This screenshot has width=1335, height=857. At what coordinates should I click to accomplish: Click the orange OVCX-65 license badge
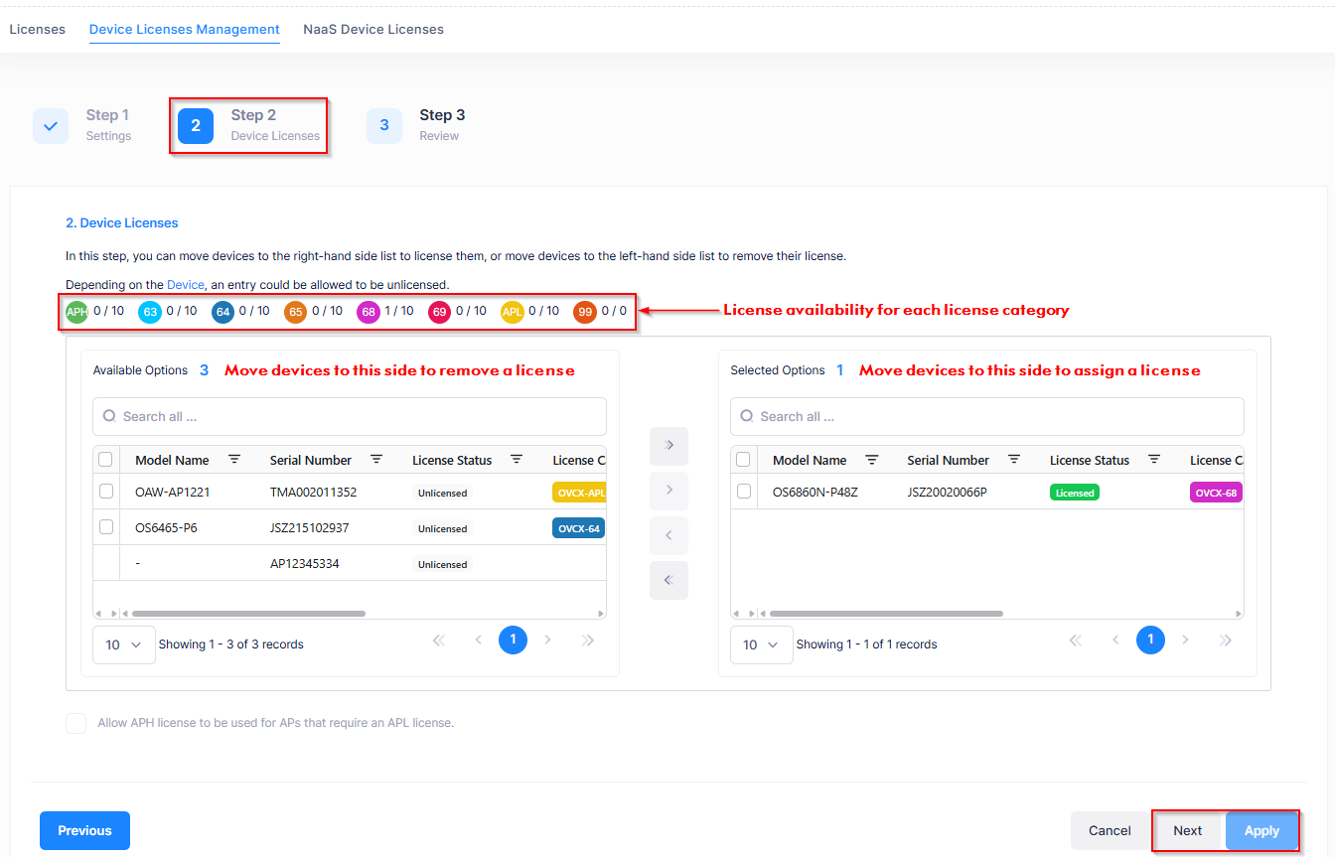(295, 311)
